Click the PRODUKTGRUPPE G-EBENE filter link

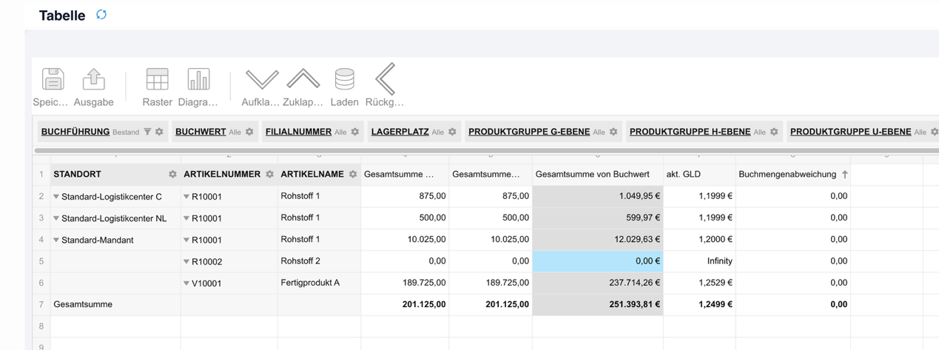pos(528,132)
